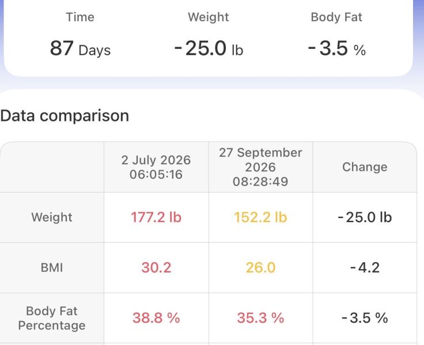The width and height of the screenshot is (424, 345).
Task: Open the 2 July 2026 date column header
Action: click(x=156, y=167)
